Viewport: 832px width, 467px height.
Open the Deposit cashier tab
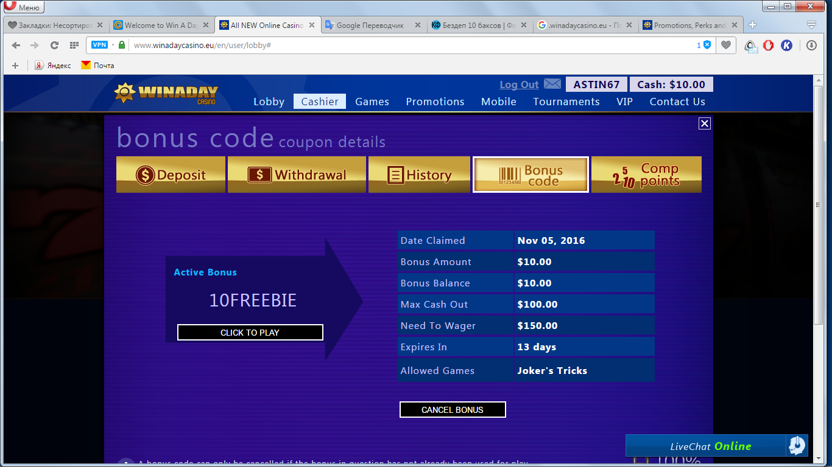tap(171, 175)
